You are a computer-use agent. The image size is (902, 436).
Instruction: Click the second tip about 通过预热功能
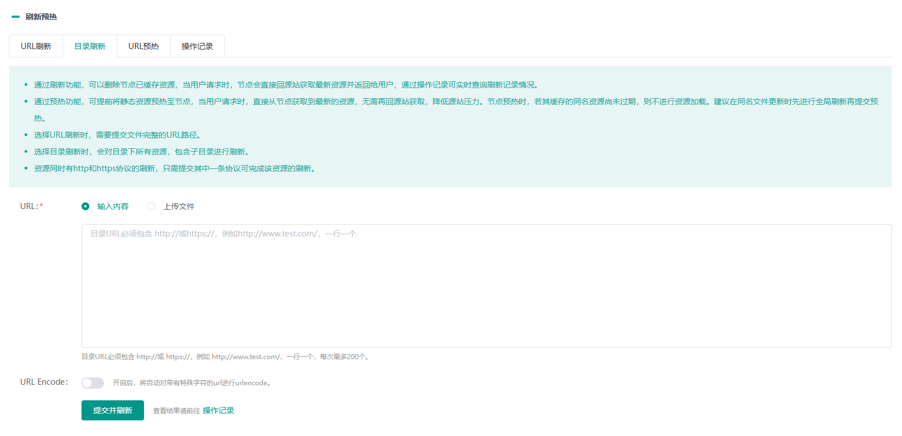[x=455, y=101]
